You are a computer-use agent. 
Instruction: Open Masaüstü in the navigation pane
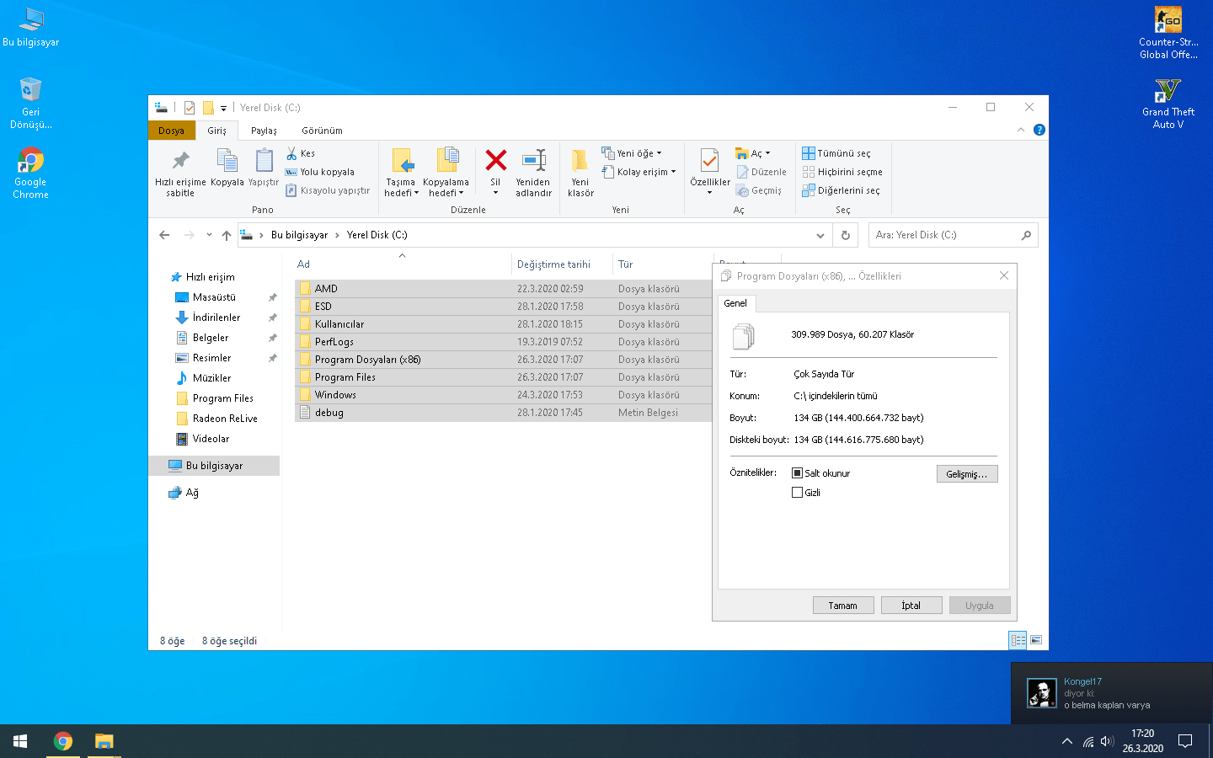point(214,297)
